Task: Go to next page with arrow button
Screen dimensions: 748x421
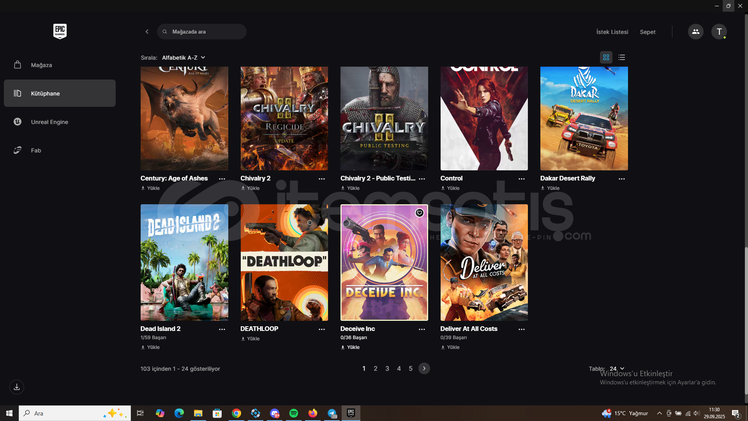Action: (x=424, y=368)
